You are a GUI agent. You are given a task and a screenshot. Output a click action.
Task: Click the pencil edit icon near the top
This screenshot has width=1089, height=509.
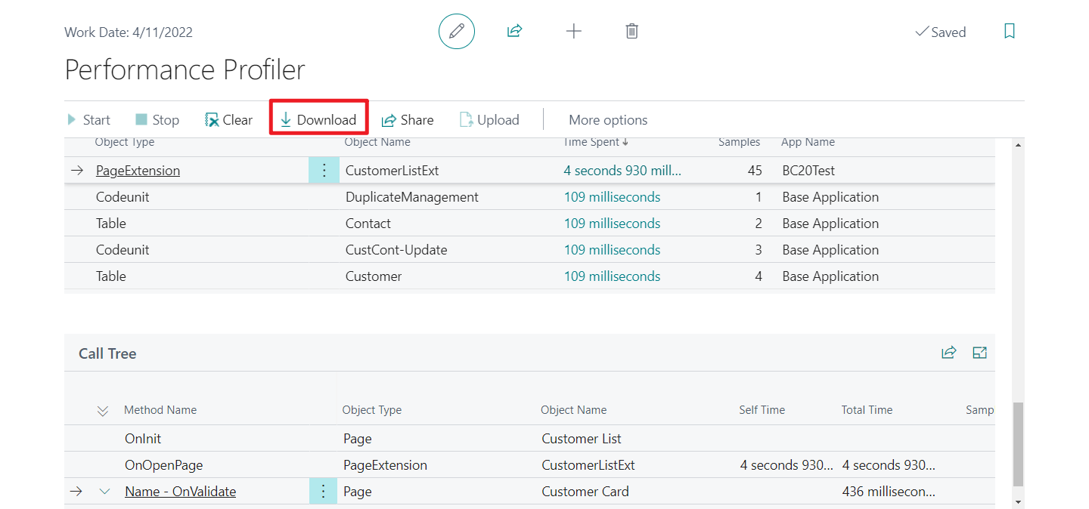click(456, 31)
